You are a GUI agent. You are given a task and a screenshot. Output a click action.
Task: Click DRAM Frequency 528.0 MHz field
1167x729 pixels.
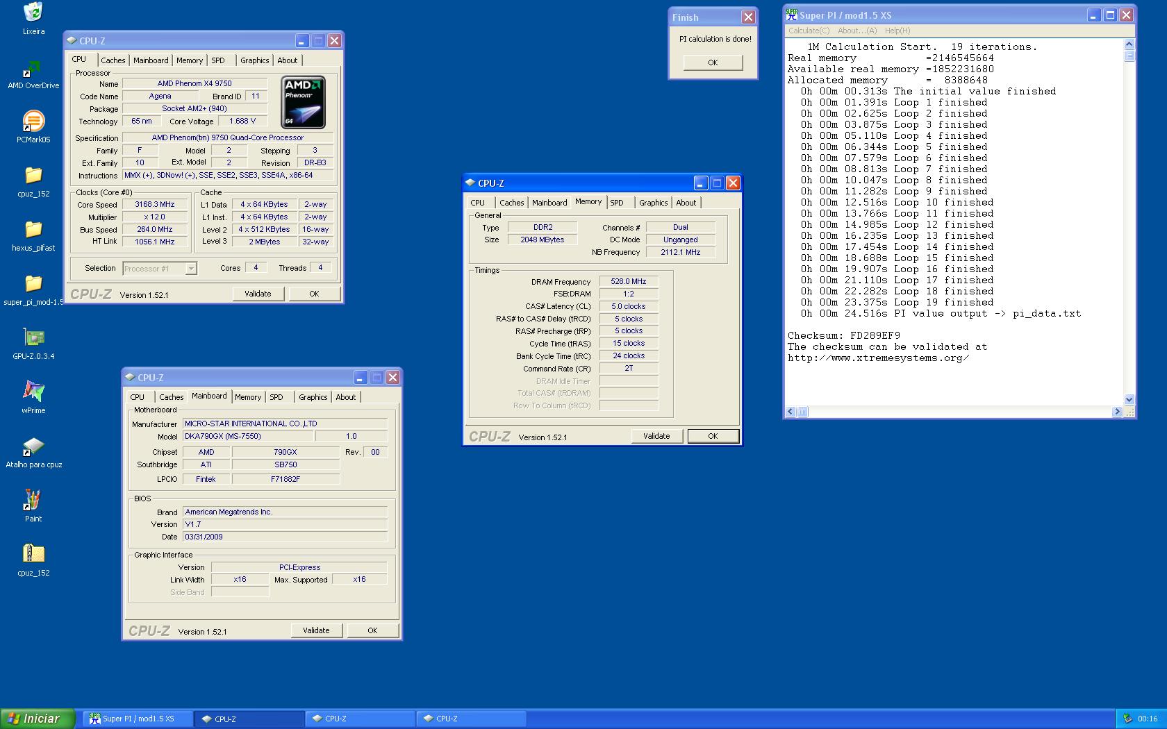point(629,281)
